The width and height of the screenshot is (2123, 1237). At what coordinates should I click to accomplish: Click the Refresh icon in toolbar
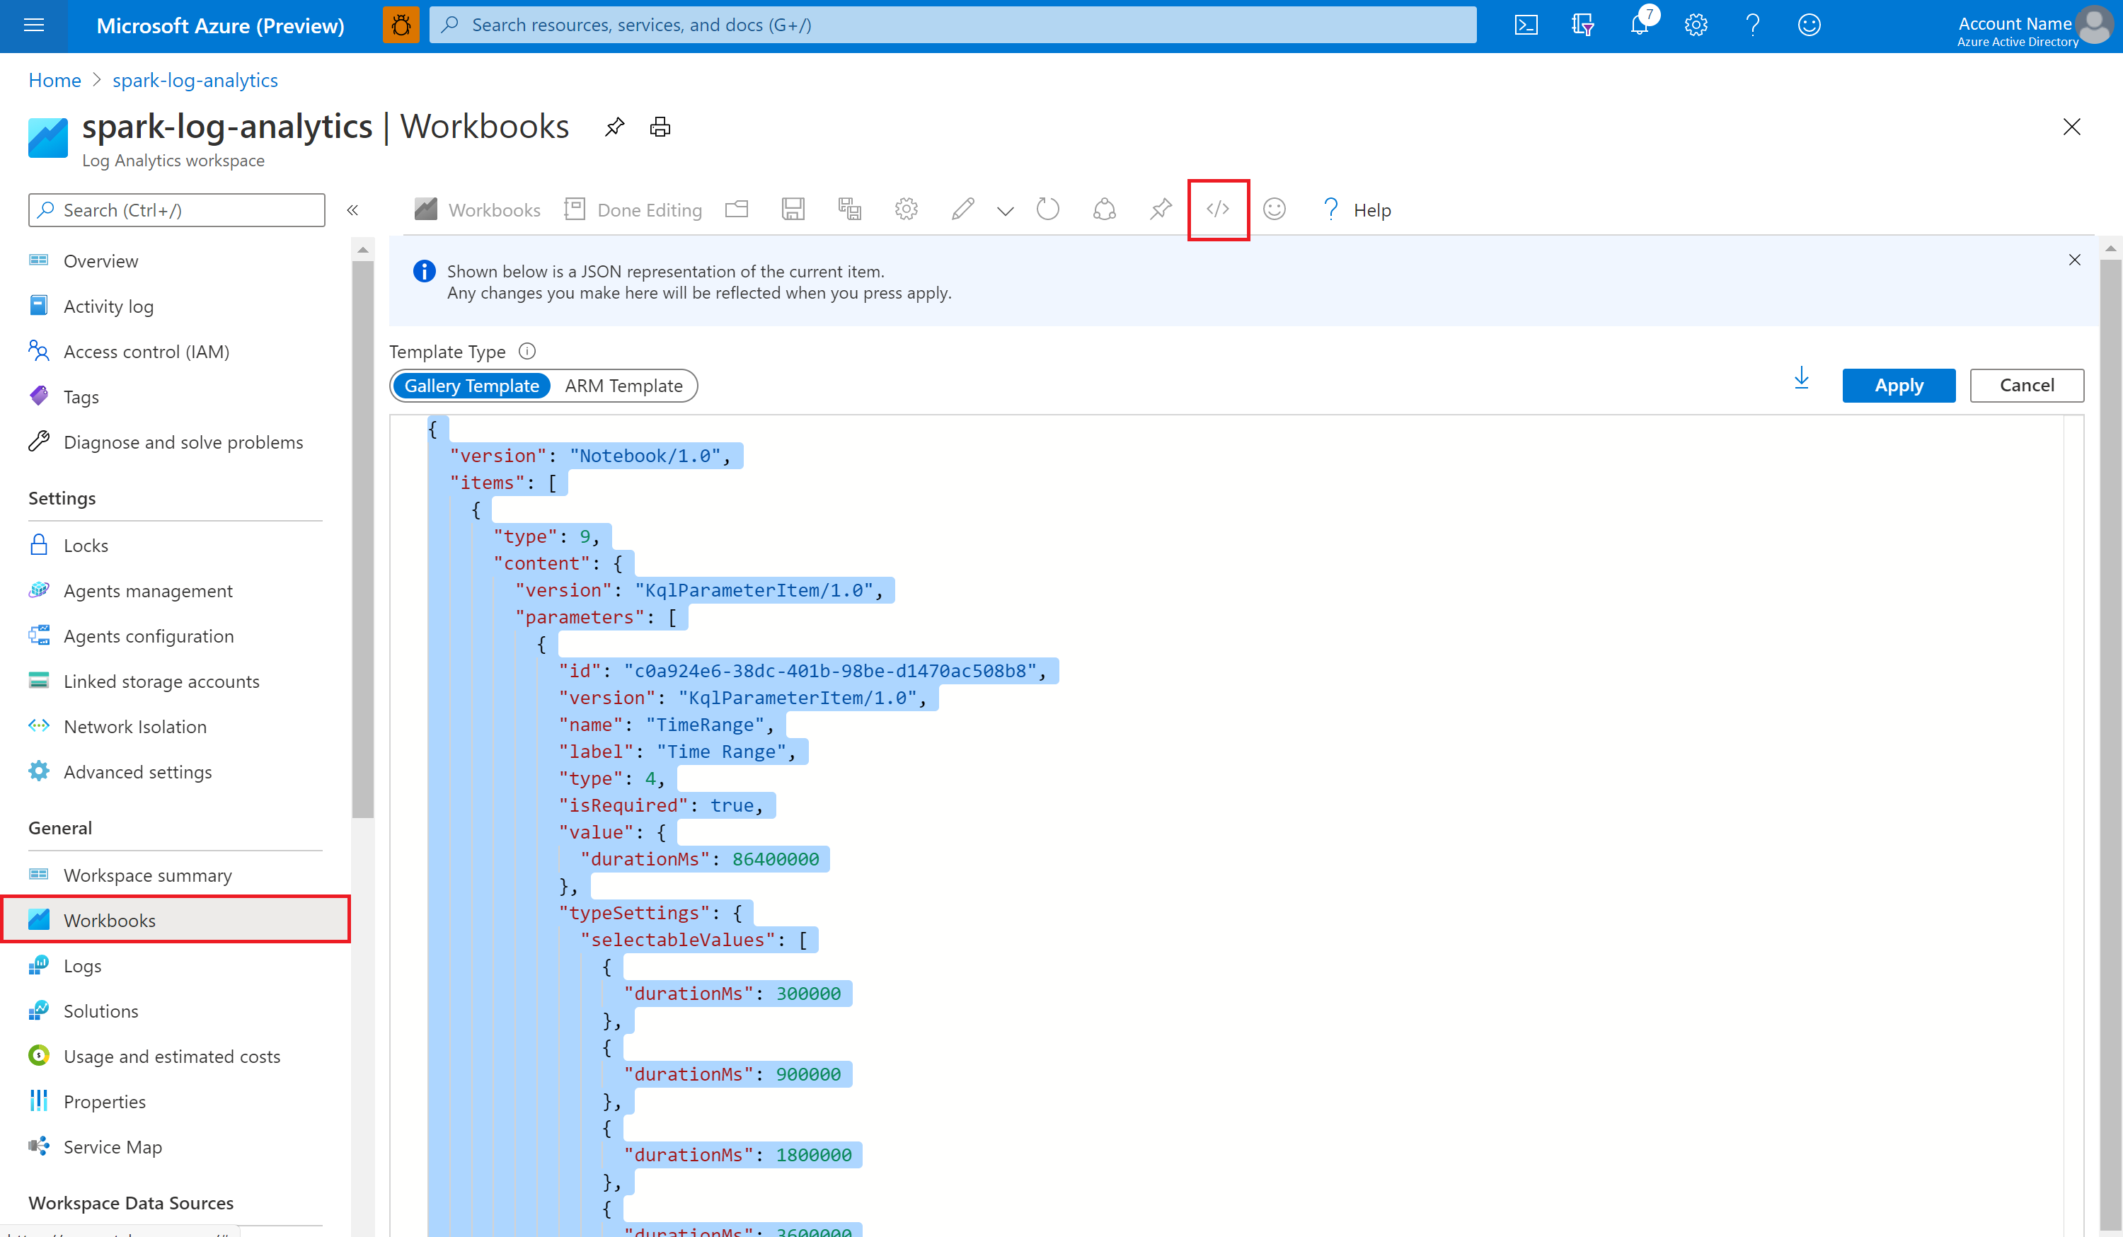(x=1048, y=209)
